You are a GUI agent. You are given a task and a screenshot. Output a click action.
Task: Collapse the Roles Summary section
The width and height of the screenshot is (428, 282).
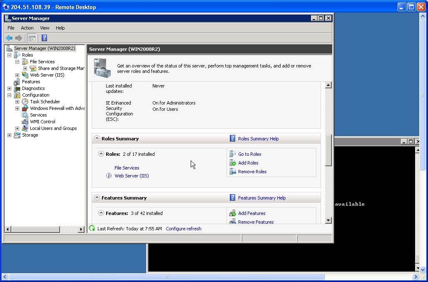click(x=97, y=138)
